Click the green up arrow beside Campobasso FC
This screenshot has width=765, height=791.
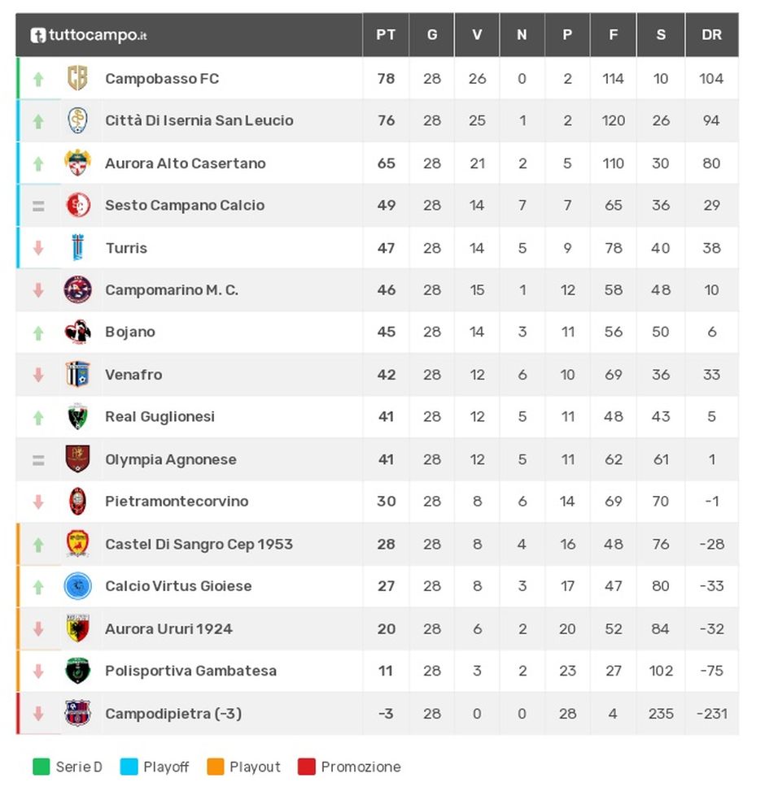tap(38, 78)
